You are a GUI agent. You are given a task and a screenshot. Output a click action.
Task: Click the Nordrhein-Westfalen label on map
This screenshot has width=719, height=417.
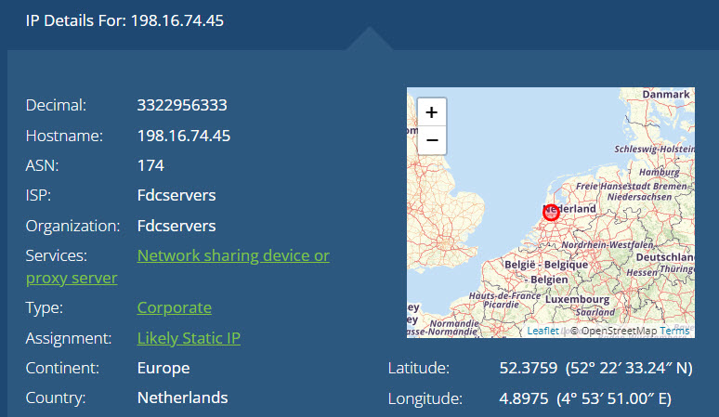[608, 244]
